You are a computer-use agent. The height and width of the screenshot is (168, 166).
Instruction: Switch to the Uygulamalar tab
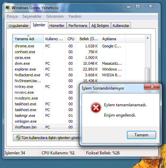click(x=19, y=26)
